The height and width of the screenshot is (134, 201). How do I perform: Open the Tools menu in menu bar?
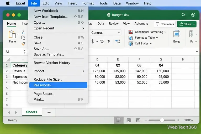coord(103,3)
